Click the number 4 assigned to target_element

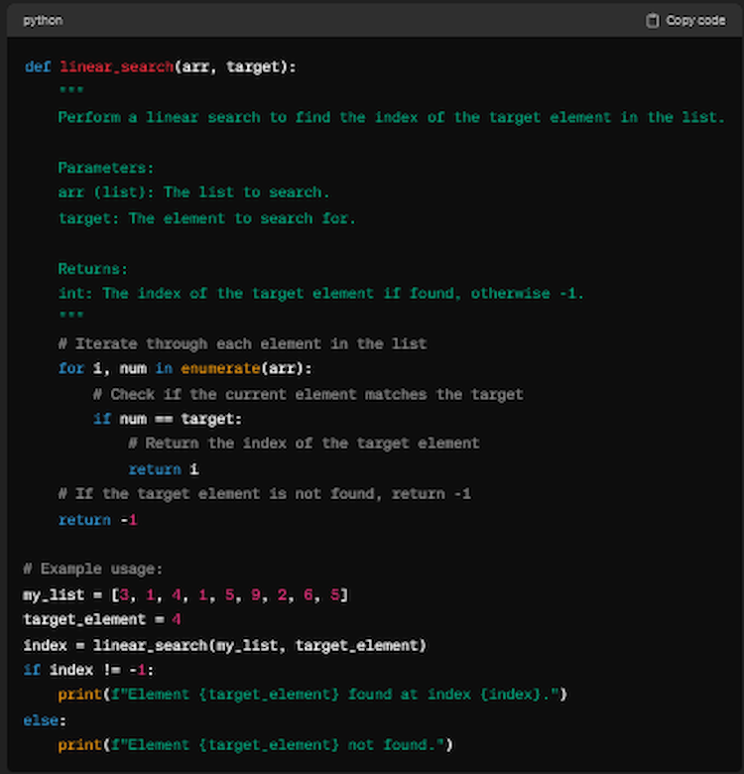click(176, 620)
